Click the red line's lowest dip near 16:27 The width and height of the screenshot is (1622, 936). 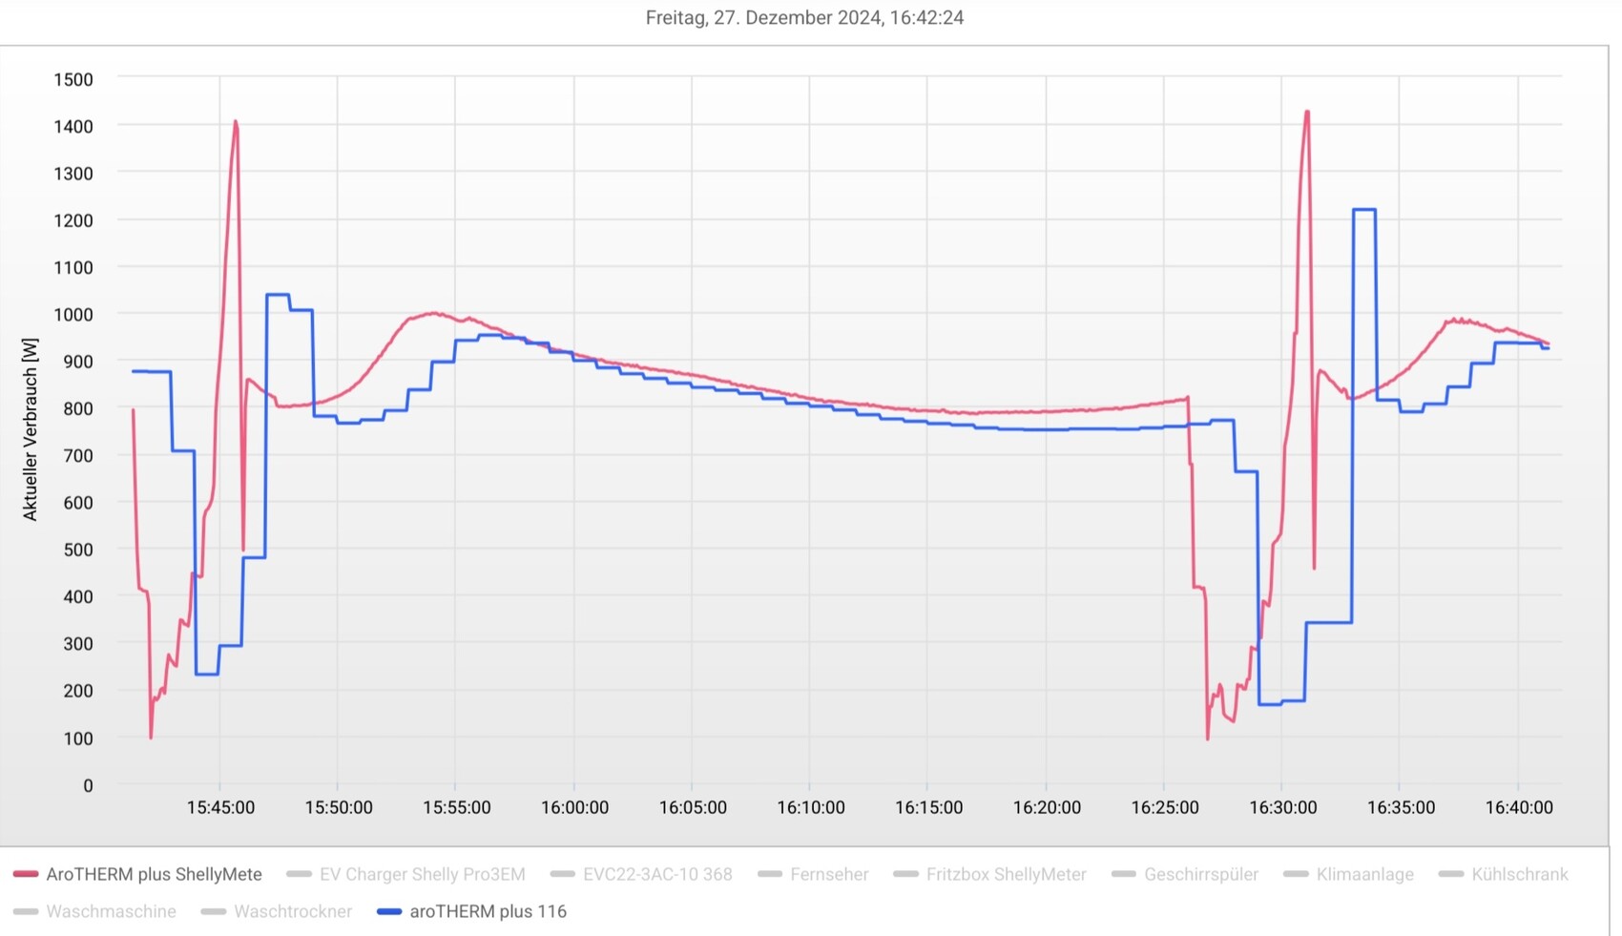point(1208,738)
